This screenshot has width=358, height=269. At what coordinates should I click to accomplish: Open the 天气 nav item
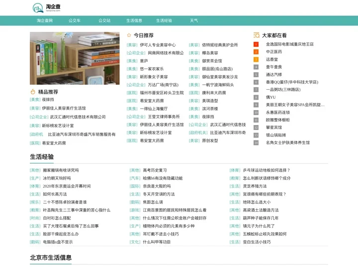(x=194, y=20)
